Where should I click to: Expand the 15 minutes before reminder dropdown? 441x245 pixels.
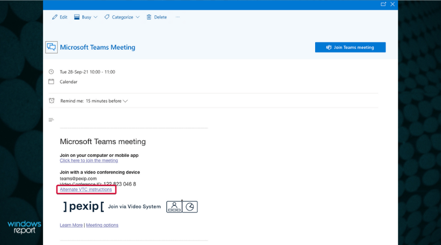click(x=107, y=101)
